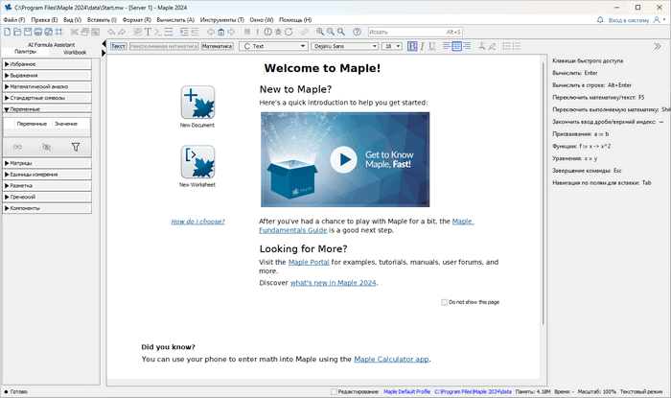Toggle the Редактирование checkbox in status bar
The height and width of the screenshot is (398, 671).
335,391
